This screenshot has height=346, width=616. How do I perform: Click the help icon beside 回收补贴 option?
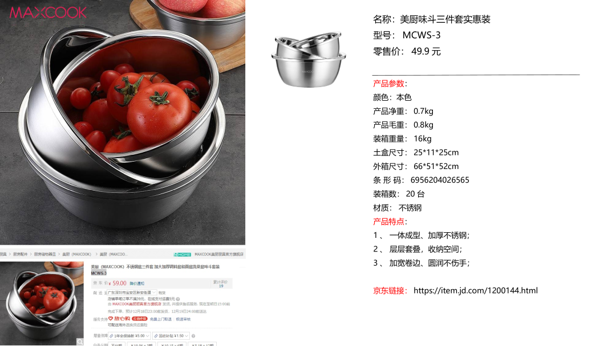(193, 336)
